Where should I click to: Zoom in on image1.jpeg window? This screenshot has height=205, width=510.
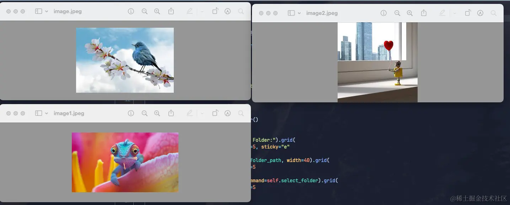(x=157, y=113)
